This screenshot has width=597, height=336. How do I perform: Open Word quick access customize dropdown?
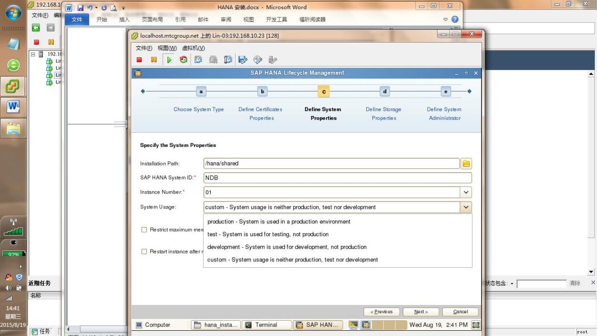(123, 8)
